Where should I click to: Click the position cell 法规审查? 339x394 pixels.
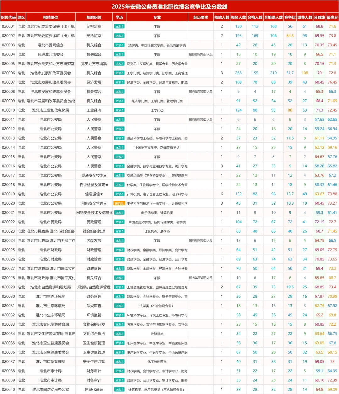pos(94,306)
